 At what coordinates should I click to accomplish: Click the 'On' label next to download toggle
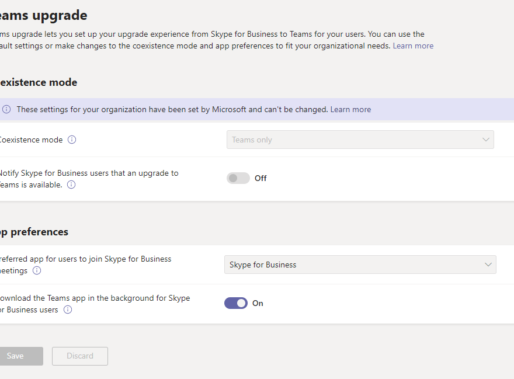pos(258,304)
